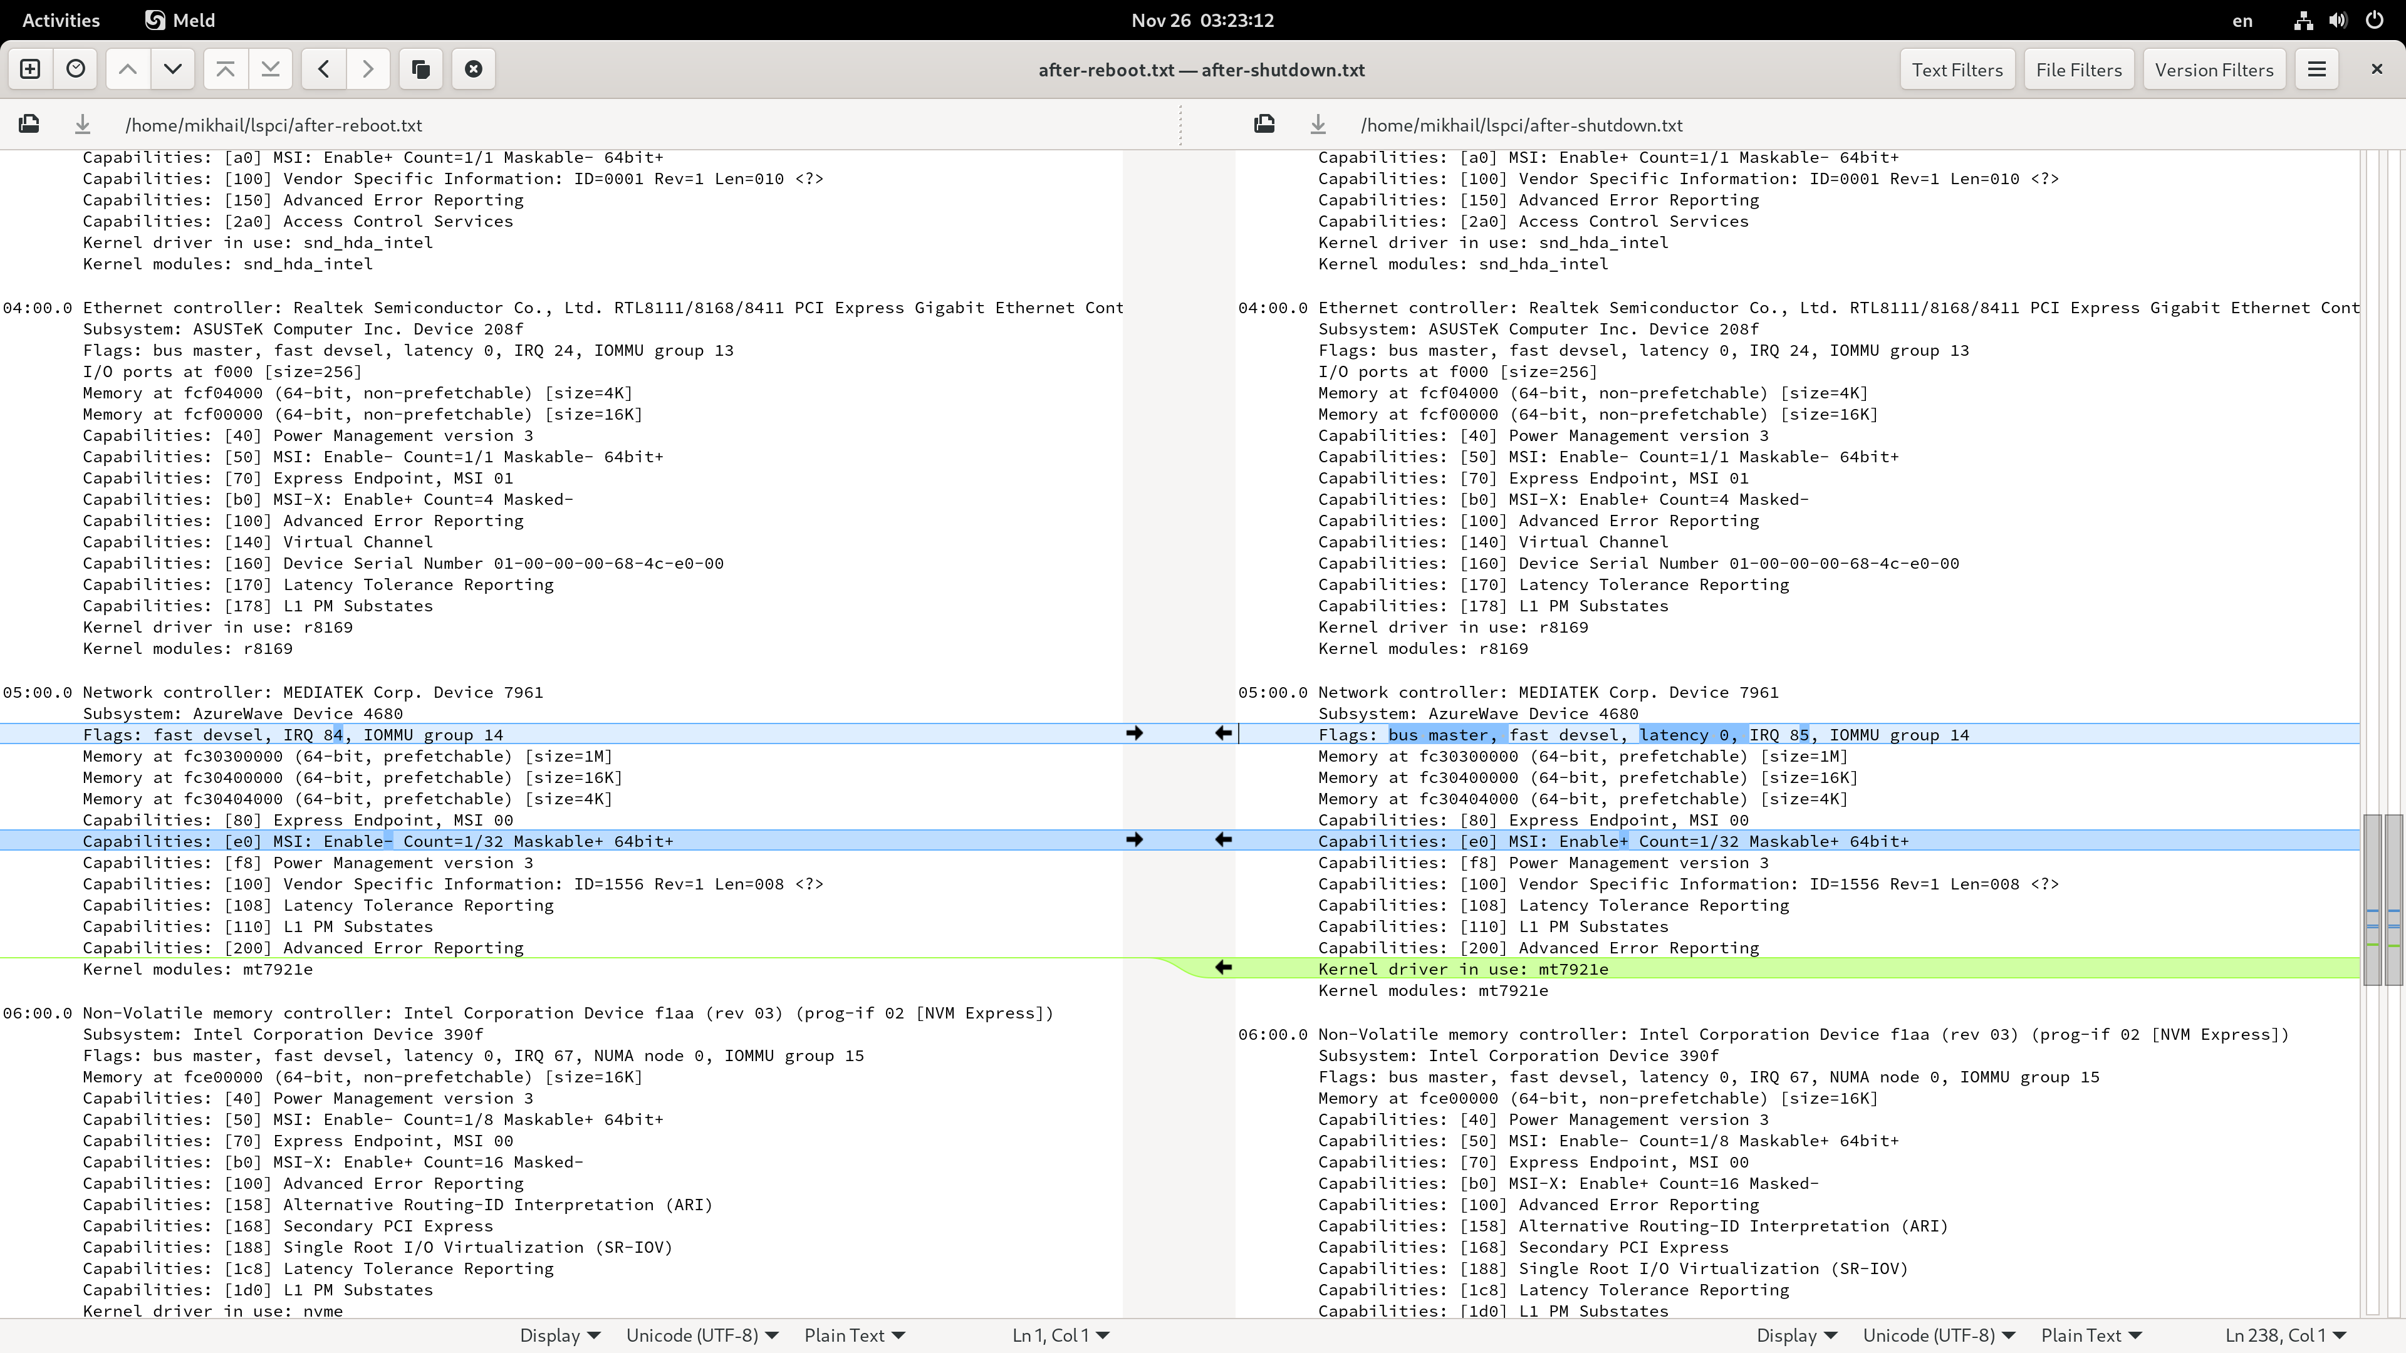Open power menu tray icon

(2374, 21)
